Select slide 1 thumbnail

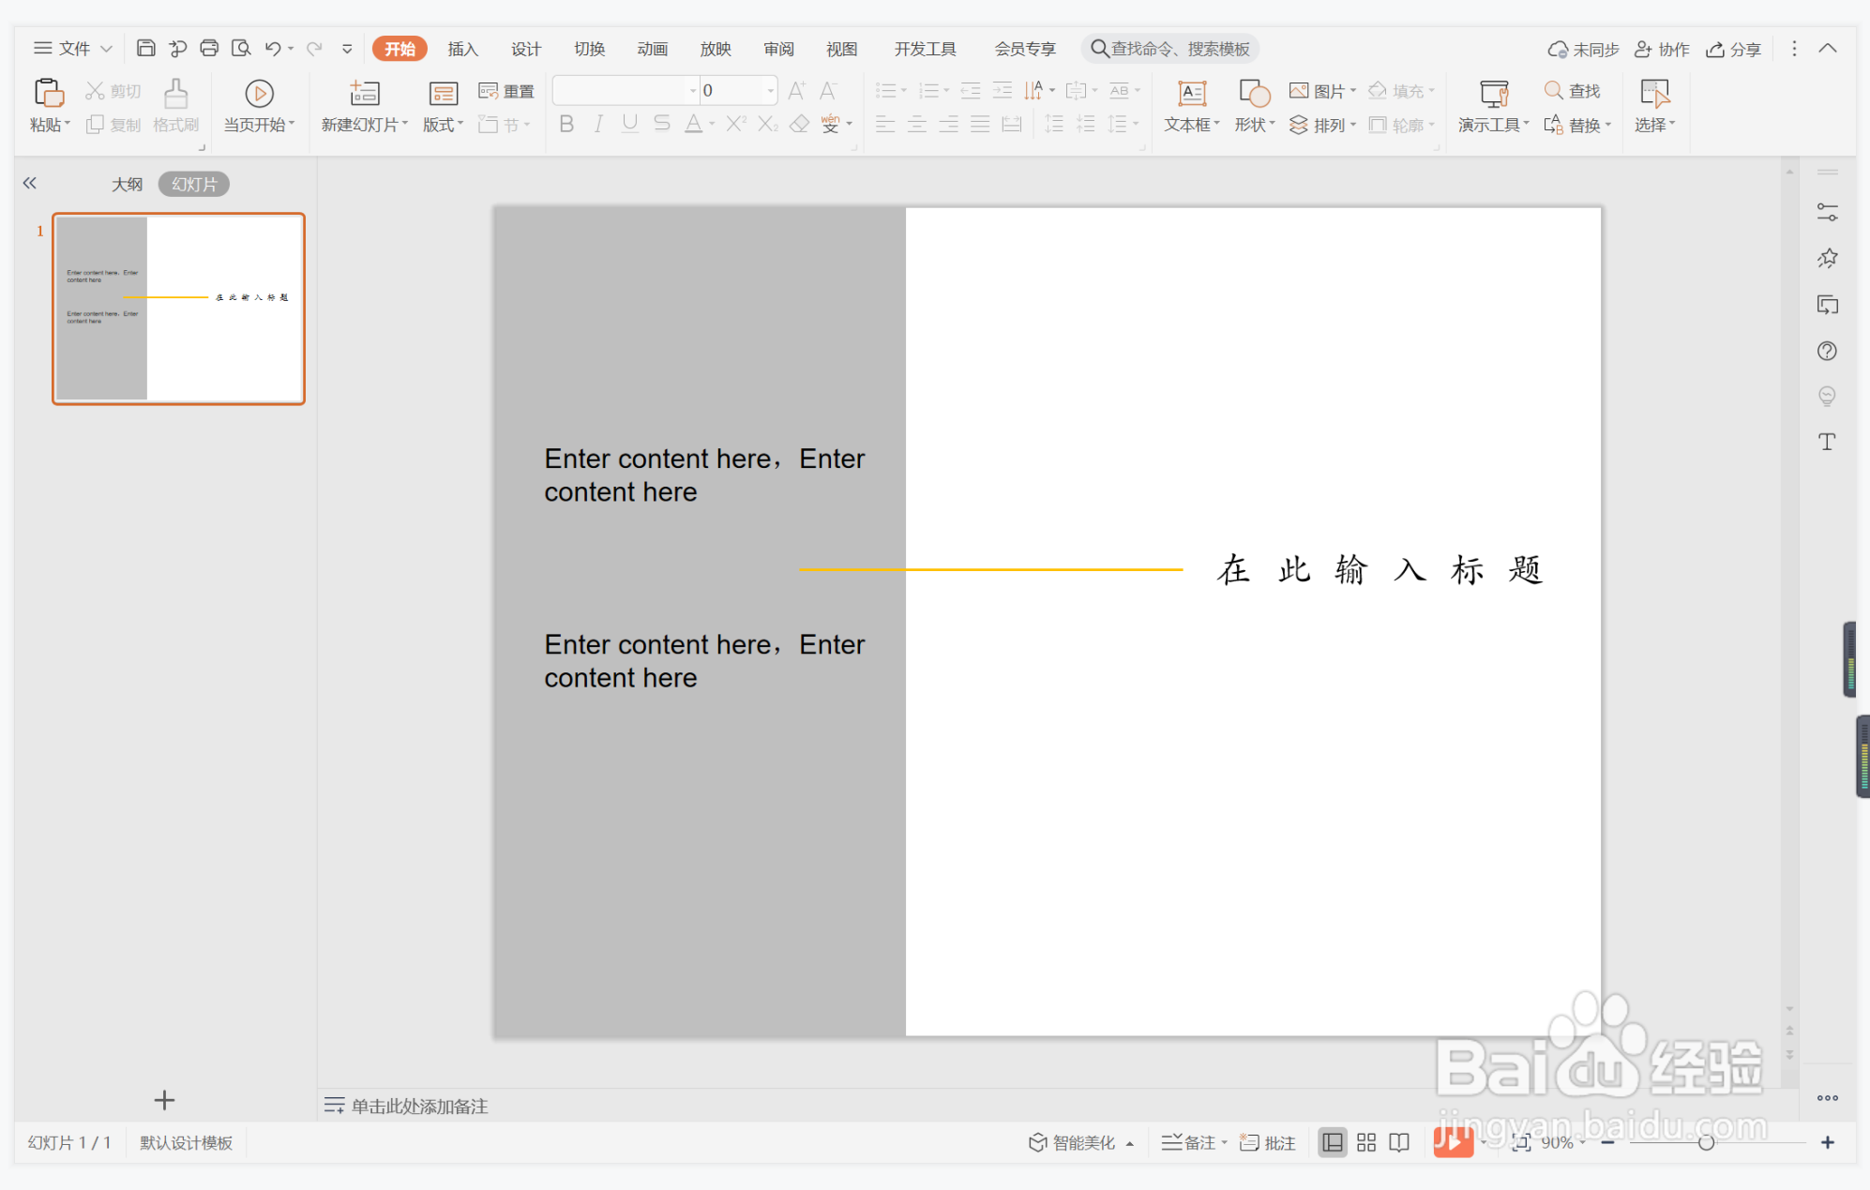pyautogui.click(x=178, y=309)
